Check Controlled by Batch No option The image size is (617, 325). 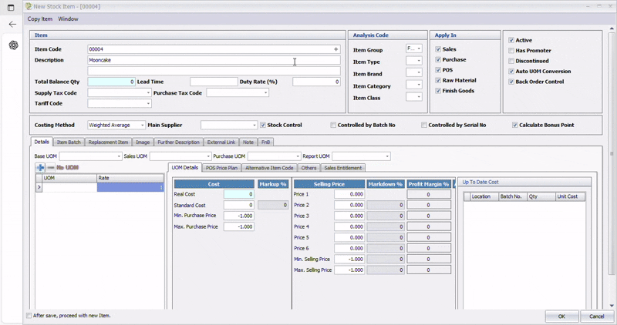pos(333,125)
